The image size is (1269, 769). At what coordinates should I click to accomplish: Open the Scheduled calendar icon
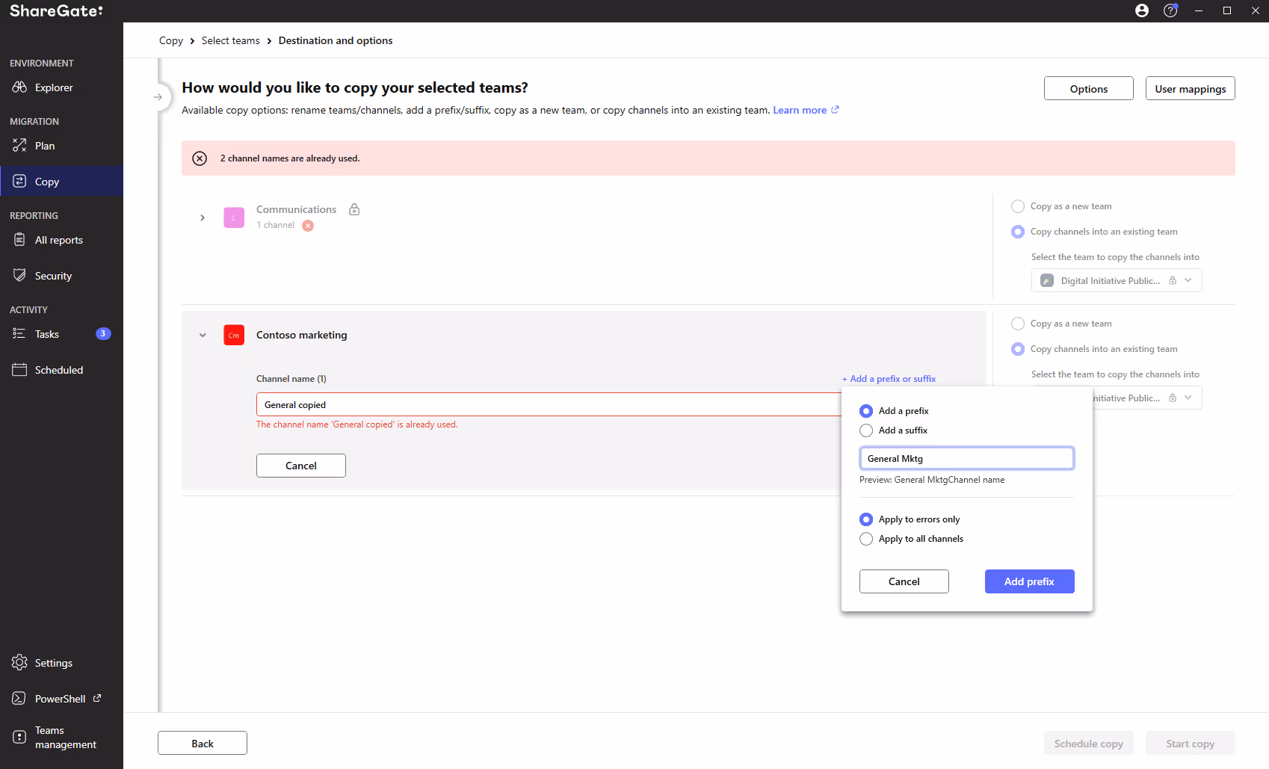point(19,370)
